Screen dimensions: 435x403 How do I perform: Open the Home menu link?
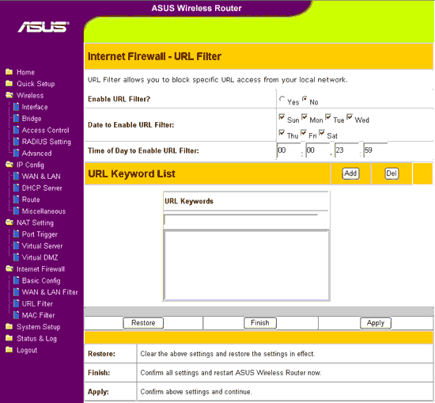[25, 72]
